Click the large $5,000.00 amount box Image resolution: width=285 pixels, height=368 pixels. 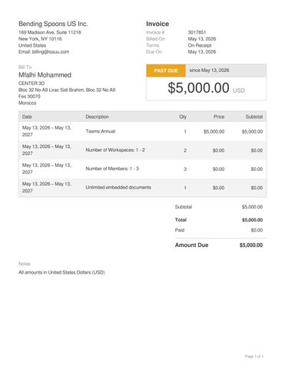click(207, 88)
